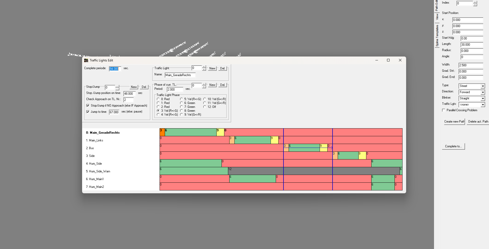The image size is (489, 249).
Task: Select the 6: Green phase radio button
Action: 182,103
